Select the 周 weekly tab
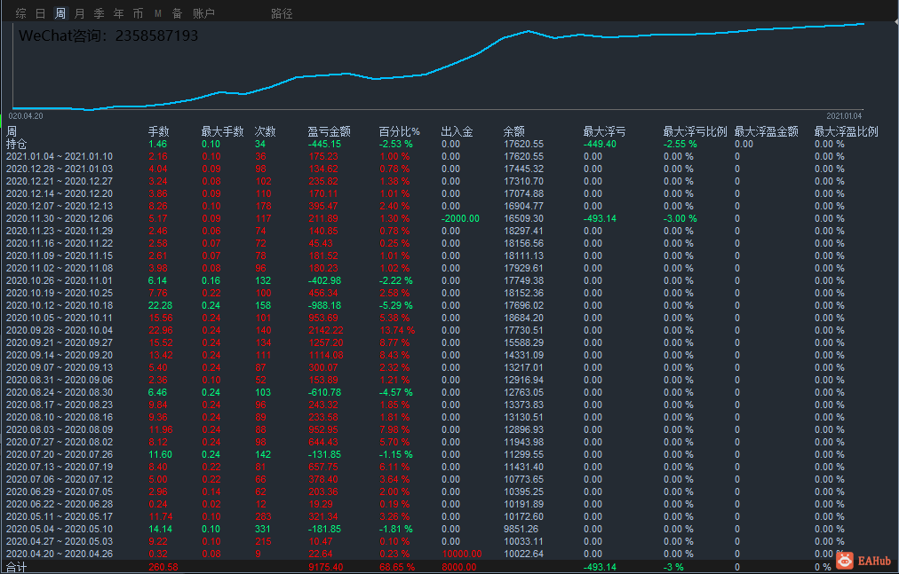 click(60, 13)
